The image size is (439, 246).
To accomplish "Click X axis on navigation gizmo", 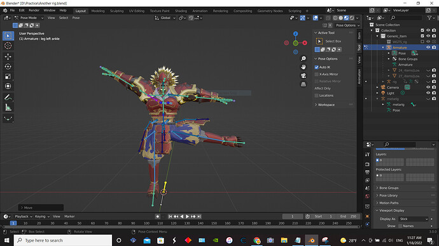I will coord(305,43).
